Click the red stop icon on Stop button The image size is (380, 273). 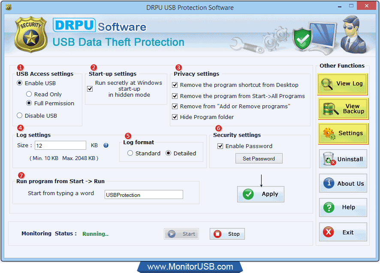[x=217, y=234]
